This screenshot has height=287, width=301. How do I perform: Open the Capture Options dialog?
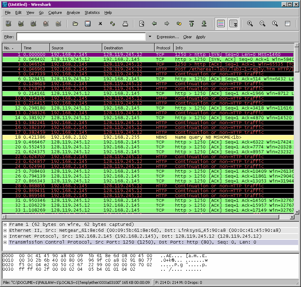(x=21, y=24)
